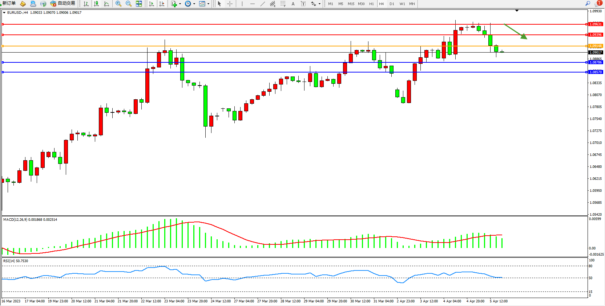
Task: Select the orange 1.09148 horizontal line label
Action: (595, 46)
